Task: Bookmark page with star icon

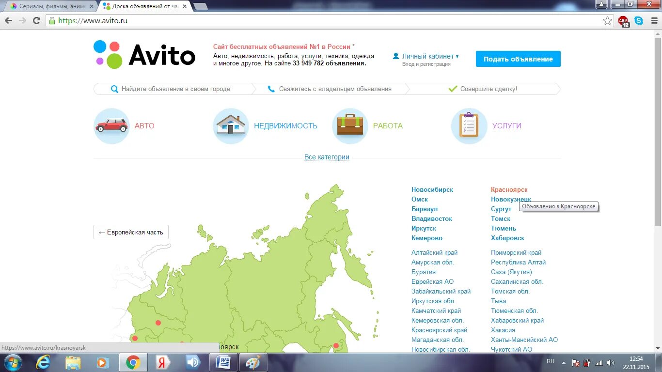Action: tap(607, 21)
